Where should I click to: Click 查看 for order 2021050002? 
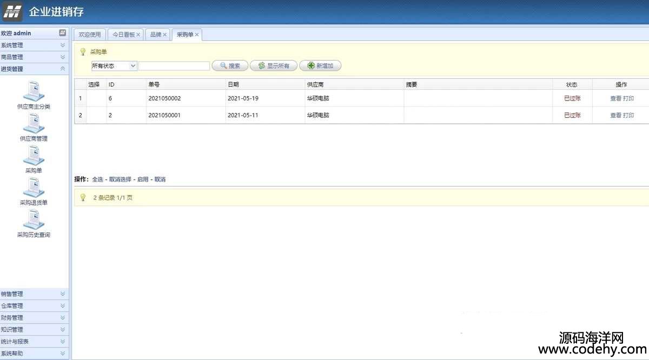coord(615,98)
